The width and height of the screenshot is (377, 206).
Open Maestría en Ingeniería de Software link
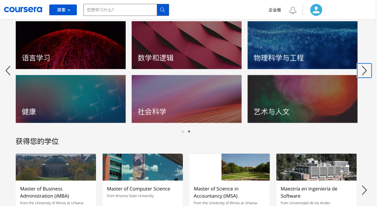point(309,192)
